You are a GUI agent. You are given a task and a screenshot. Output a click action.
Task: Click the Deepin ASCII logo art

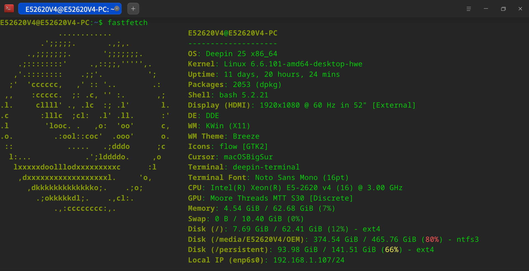tap(85, 121)
